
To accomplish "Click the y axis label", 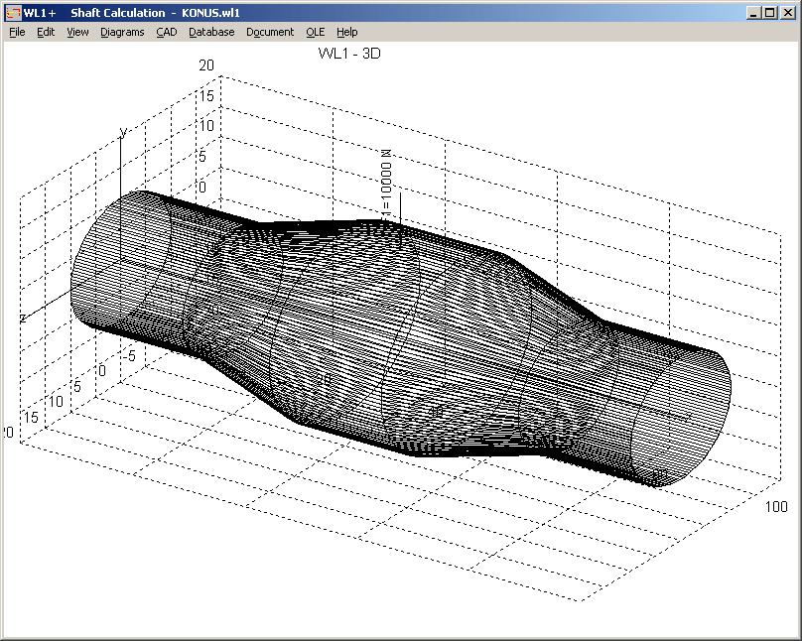I will (x=123, y=132).
